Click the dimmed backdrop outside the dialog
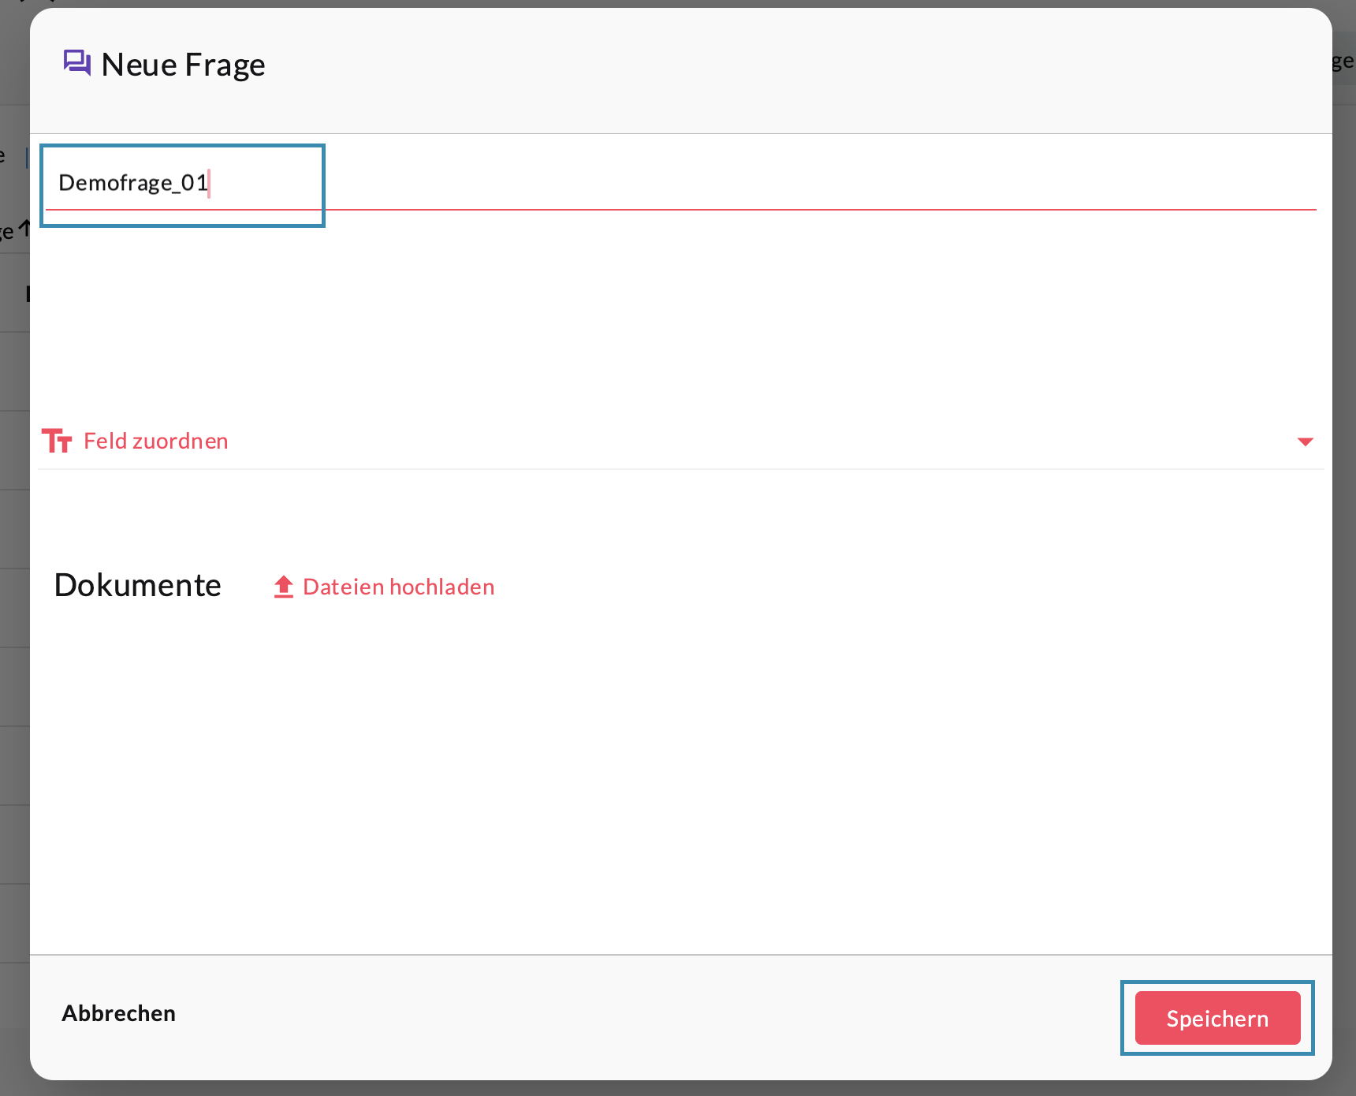The height and width of the screenshot is (1096, 1356). (1344, 552)
